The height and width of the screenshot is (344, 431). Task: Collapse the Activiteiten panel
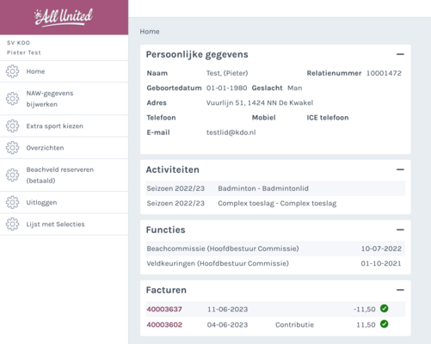[x=400, y=169]
